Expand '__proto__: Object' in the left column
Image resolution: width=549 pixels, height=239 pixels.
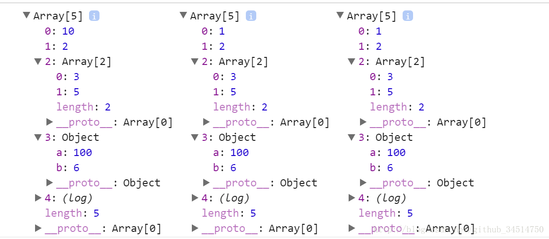tap(50, 182)
